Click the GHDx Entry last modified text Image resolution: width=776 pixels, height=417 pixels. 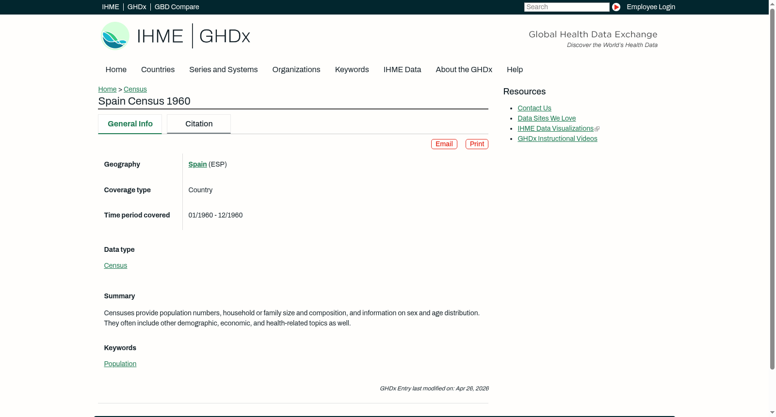pos(434,388)
